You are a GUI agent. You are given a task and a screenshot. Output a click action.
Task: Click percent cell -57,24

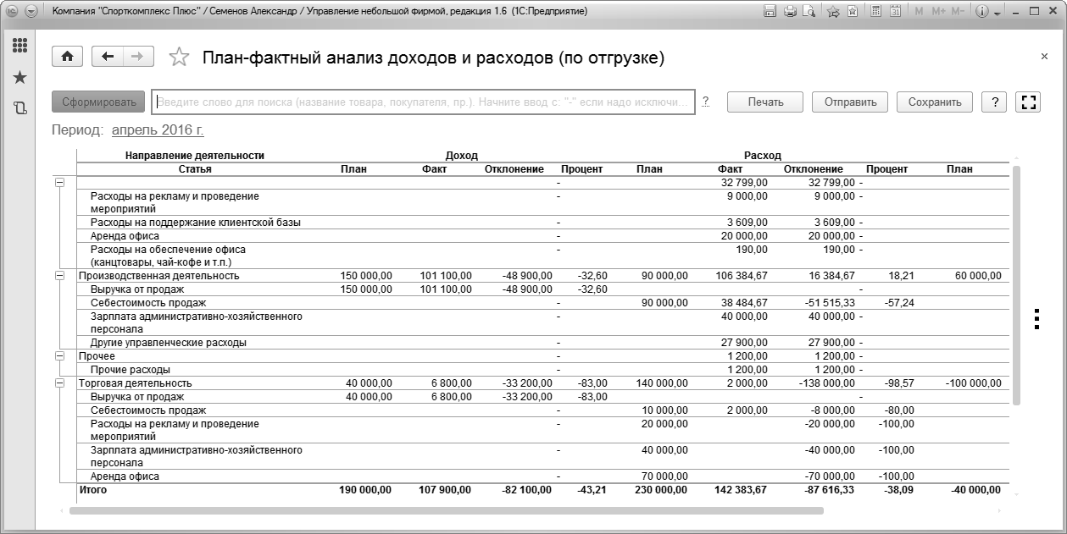coord(898,302)
